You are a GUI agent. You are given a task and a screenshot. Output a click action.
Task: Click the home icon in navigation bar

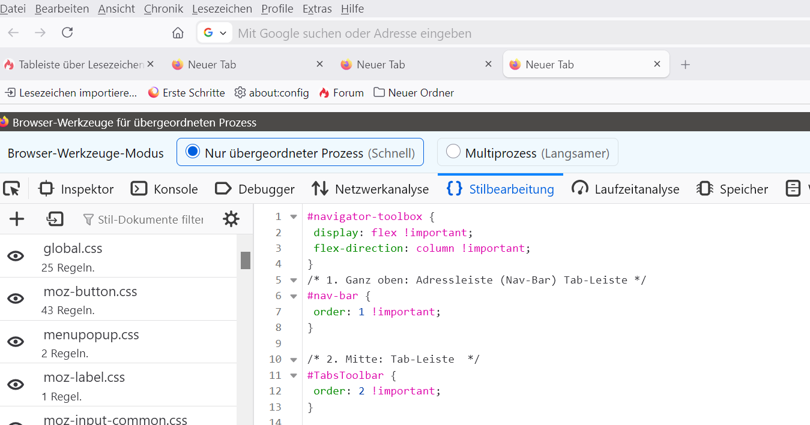(x=178, y=33)
